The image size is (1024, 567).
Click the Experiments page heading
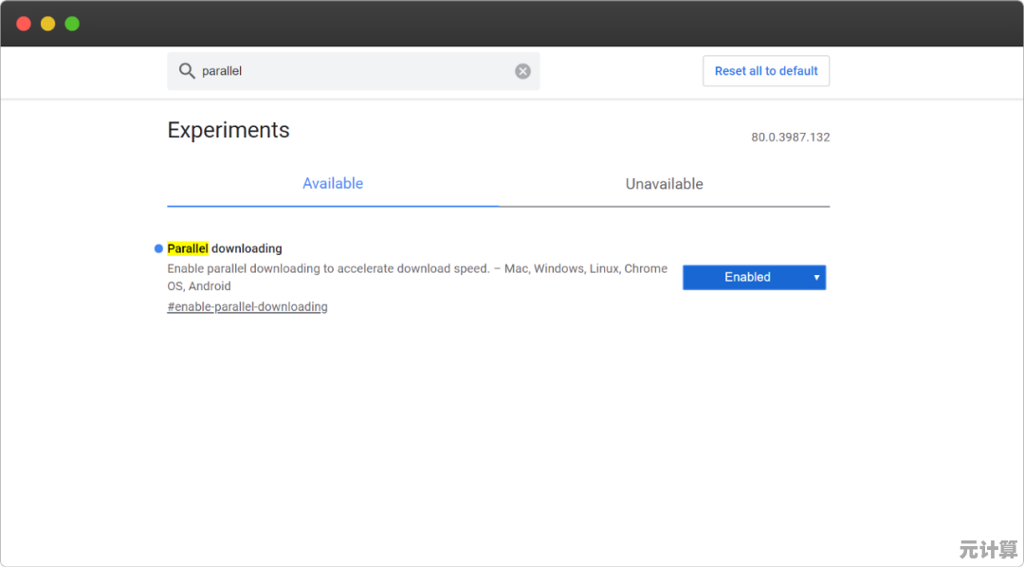tap(229, 130)
